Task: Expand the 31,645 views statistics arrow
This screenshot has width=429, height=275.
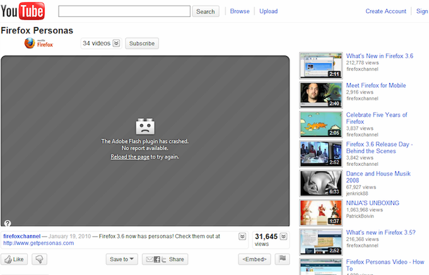Action: coord(284,237)
